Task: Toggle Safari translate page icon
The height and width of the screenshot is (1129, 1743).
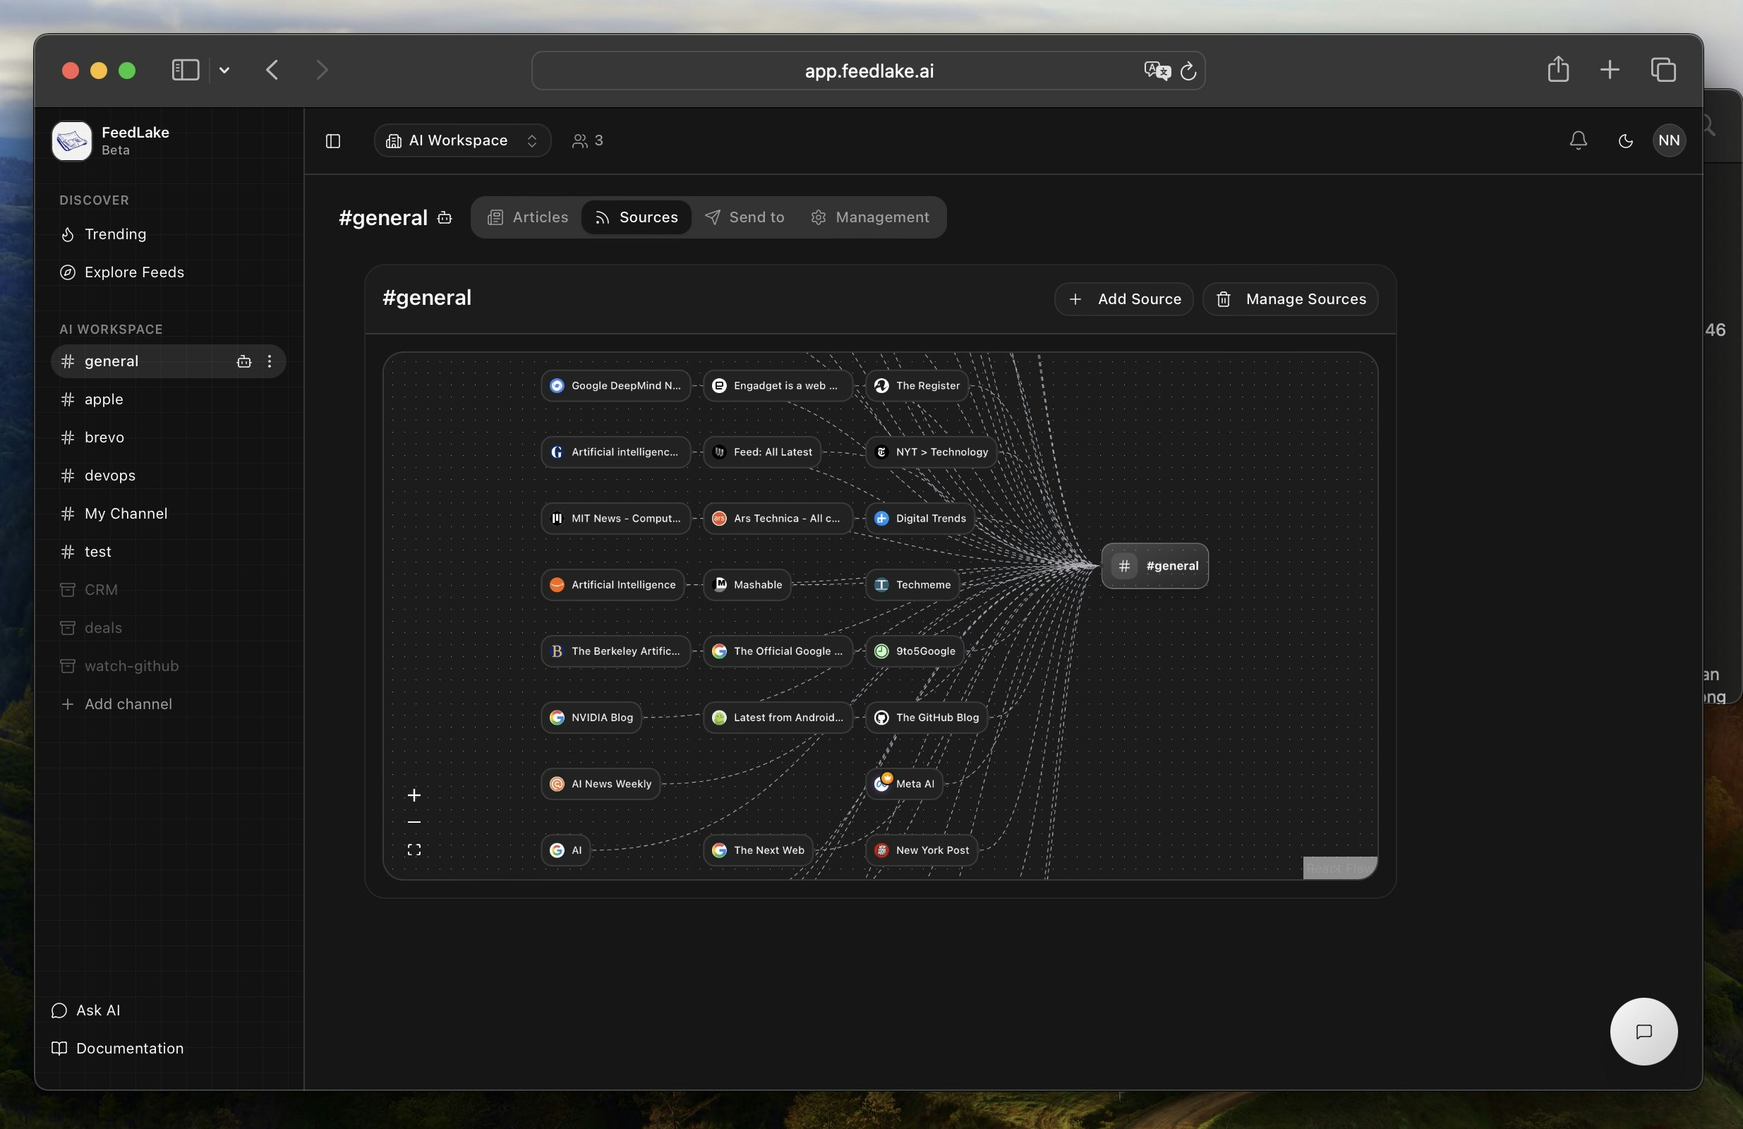Action: tap(1157, 71)
